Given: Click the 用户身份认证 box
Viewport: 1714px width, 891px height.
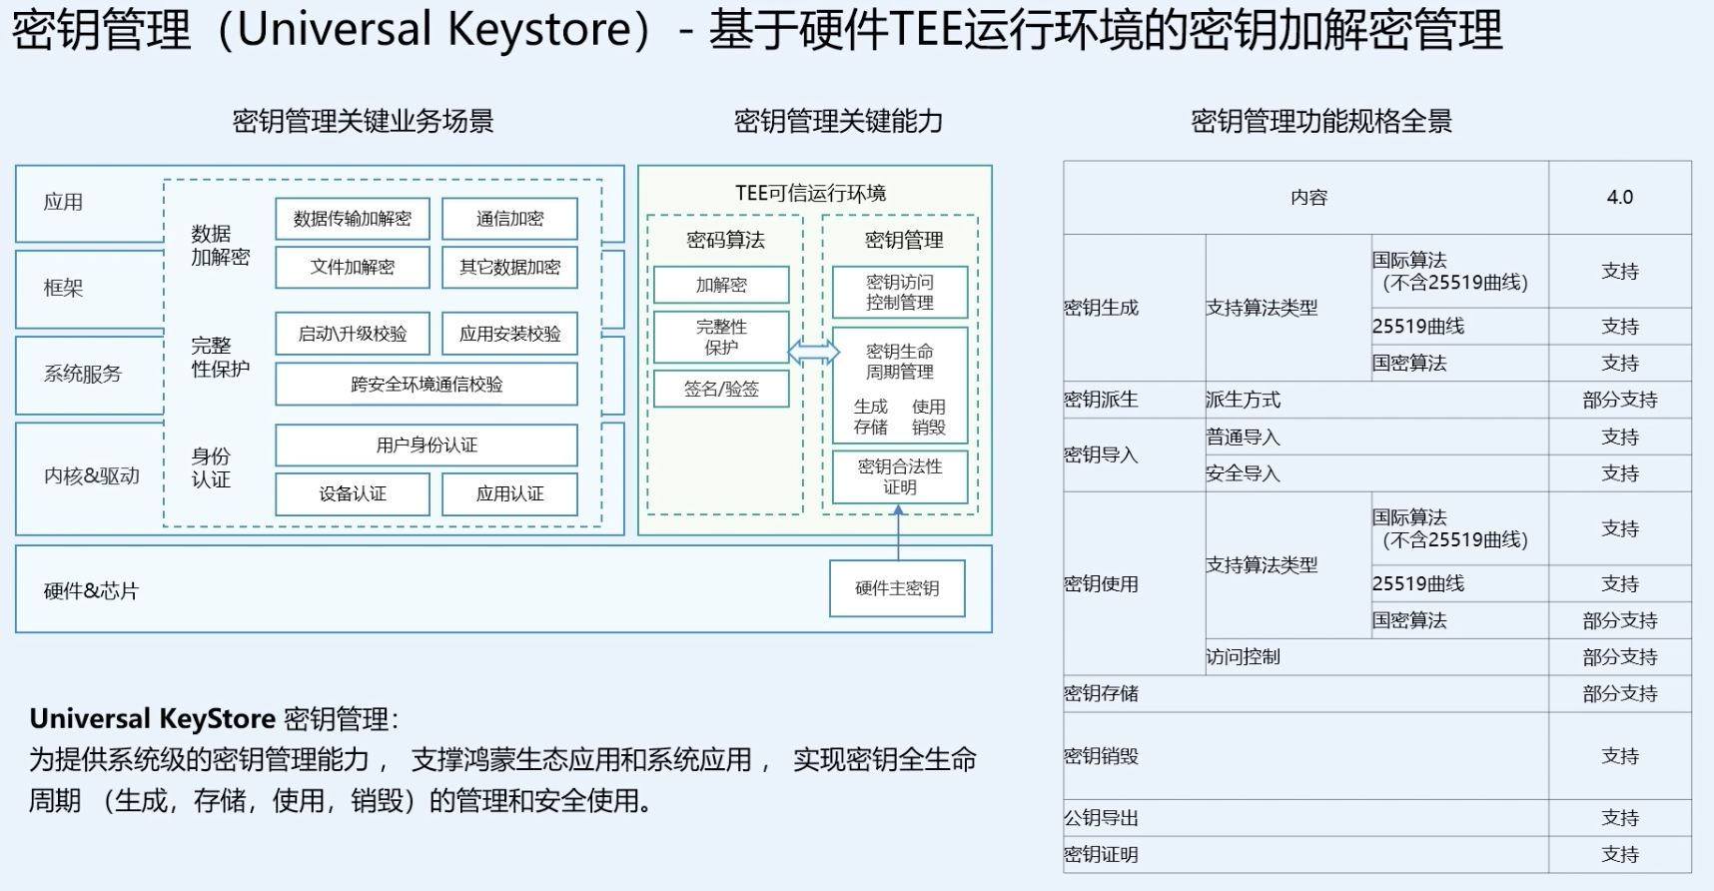Looking at the screenshot, I should [x=427, y=445].
